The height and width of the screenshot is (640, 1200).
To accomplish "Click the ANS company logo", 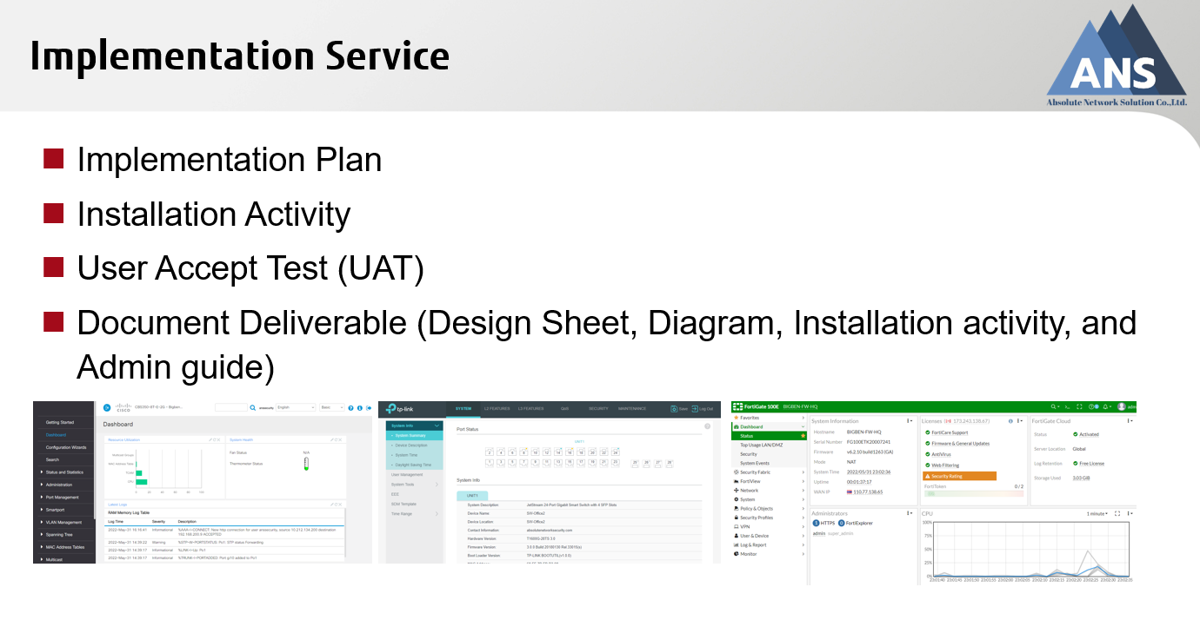I will coord(1117,57).
